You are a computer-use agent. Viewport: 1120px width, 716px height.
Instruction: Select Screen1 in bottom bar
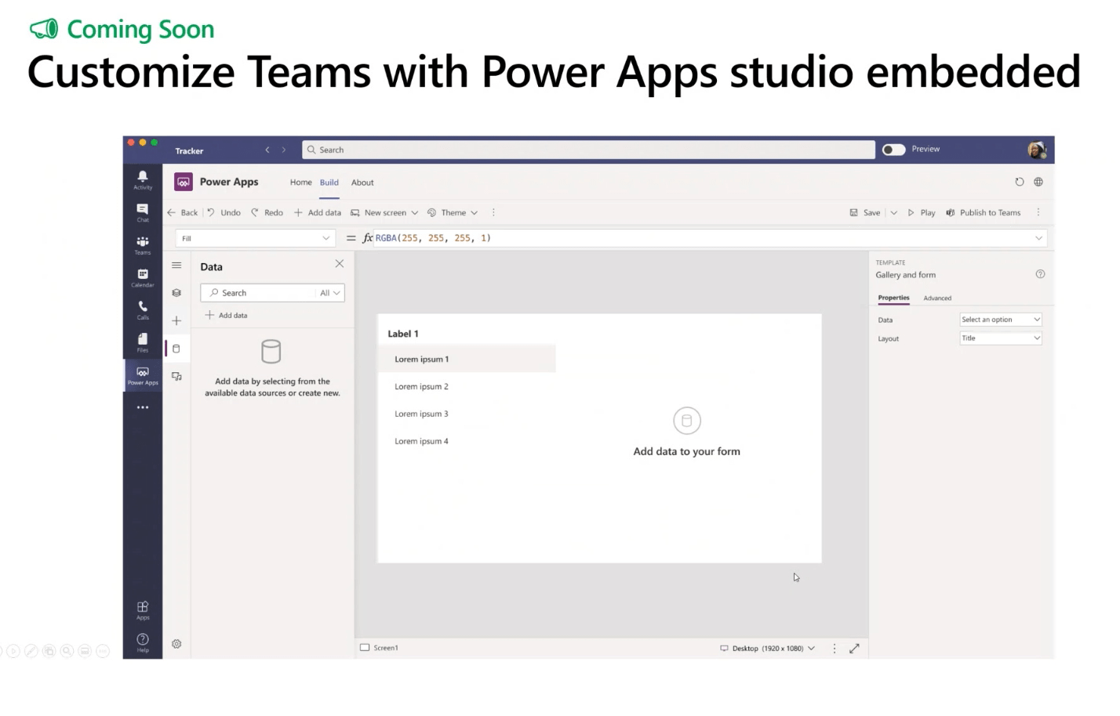379,648
